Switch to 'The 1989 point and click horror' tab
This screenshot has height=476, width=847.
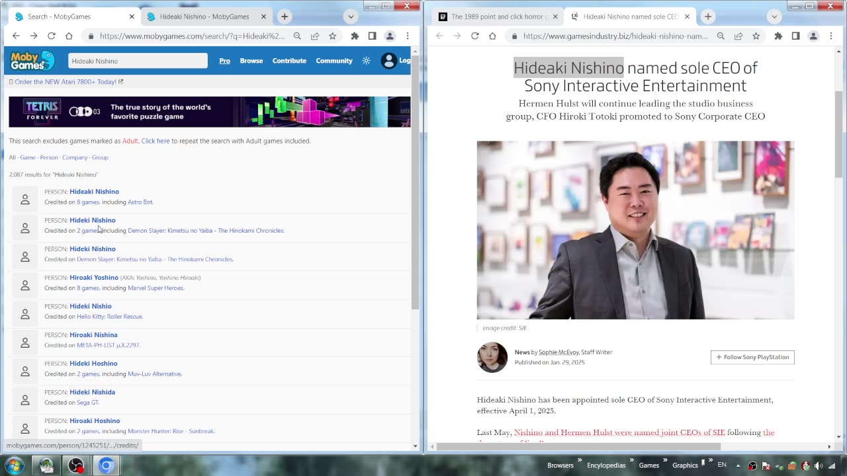click(x=497, y=17)
